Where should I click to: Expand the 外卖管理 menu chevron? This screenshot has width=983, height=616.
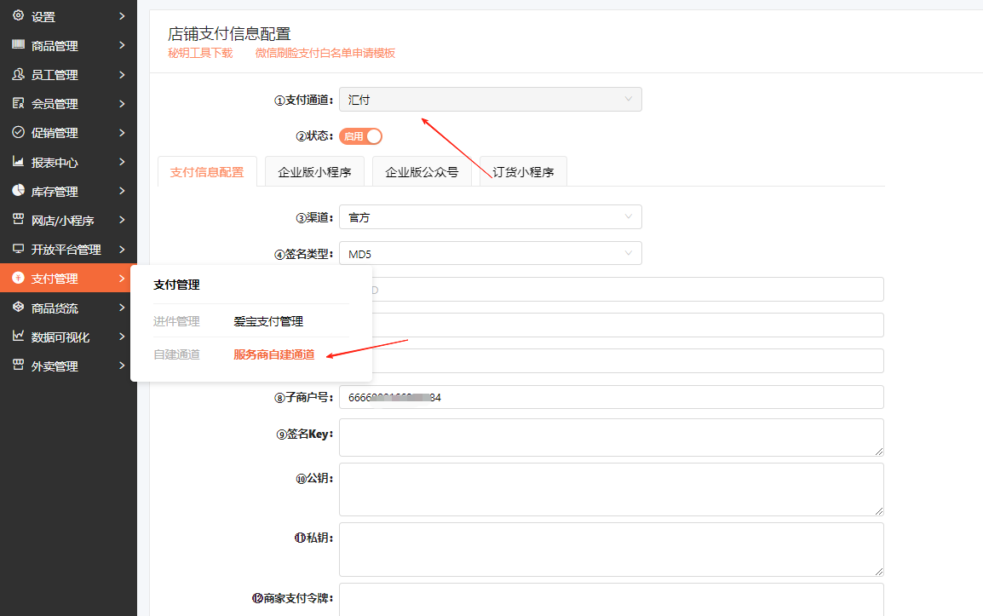click(122, 366)
